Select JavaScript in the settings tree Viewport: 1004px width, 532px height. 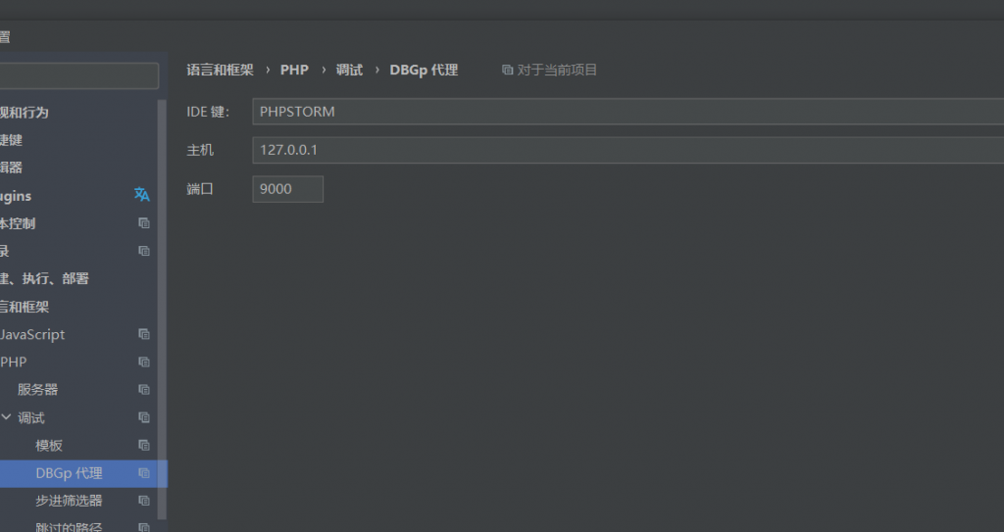pos(32,334)
